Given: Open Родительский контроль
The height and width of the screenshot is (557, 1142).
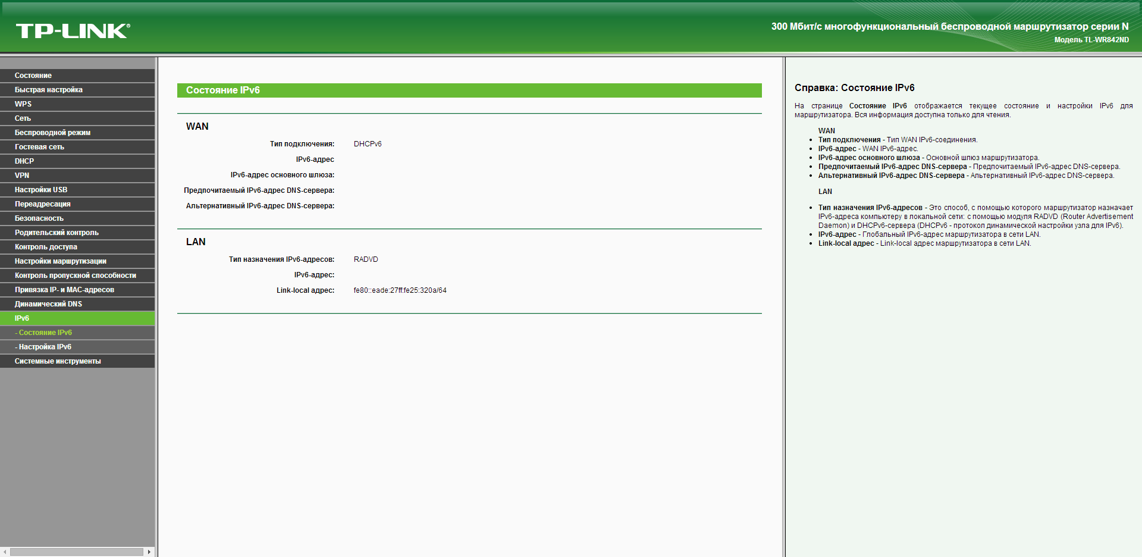Looking at the screenshot, I should 77,233.
